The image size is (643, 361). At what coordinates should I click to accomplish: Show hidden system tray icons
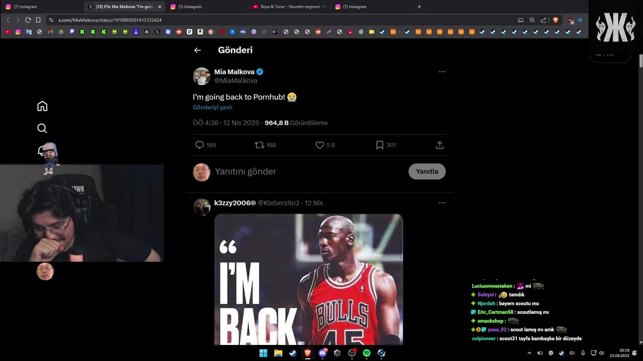(x=529, y=353)
